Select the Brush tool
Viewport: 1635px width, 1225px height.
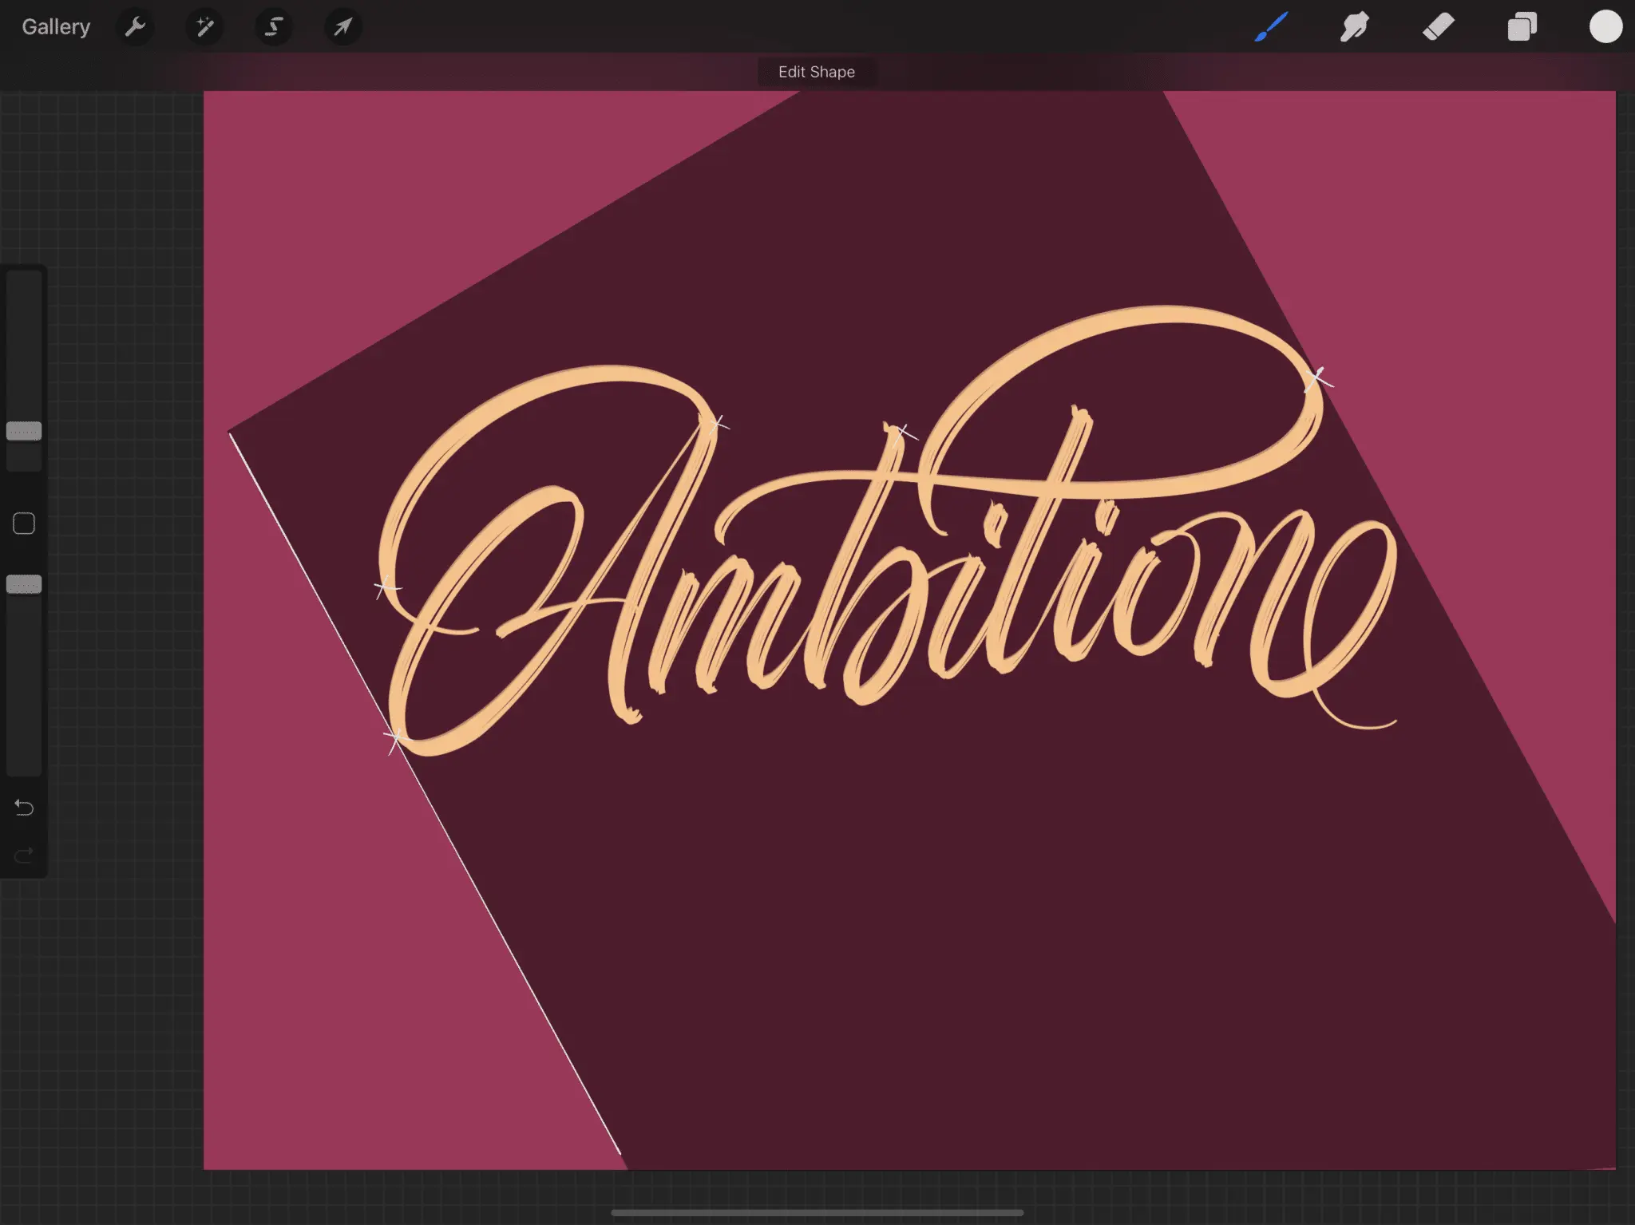click(x=1271, y=27)
